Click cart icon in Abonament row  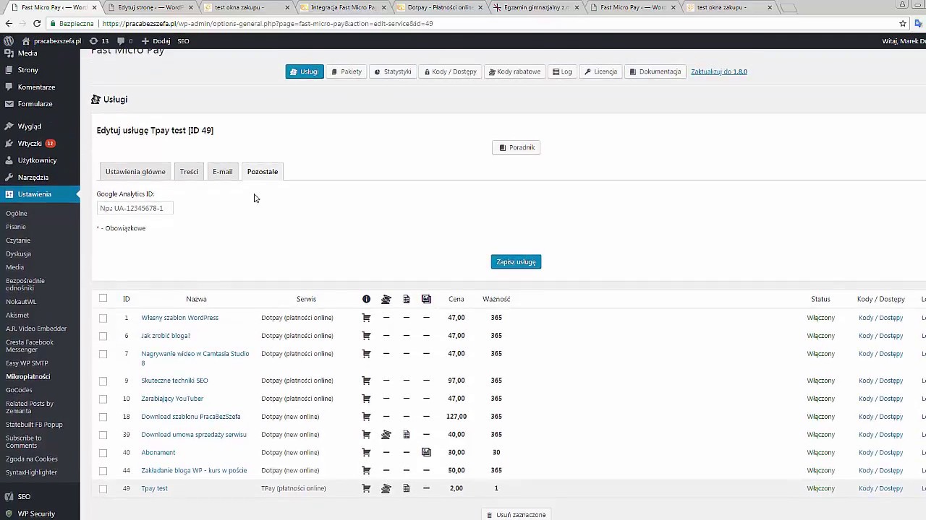coord(366,453)
